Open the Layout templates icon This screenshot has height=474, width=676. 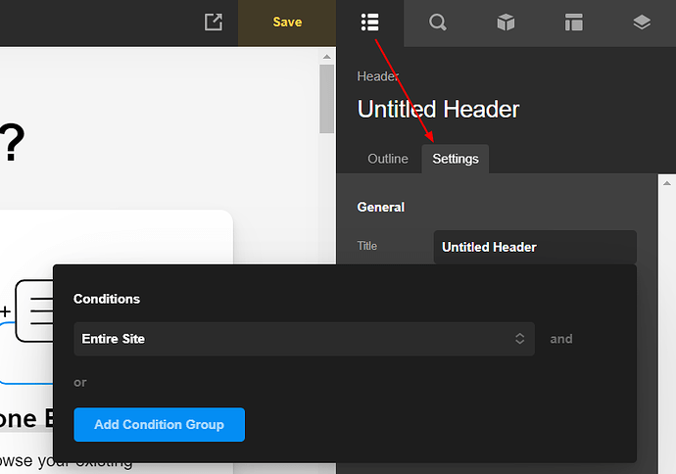coord(573,22)
